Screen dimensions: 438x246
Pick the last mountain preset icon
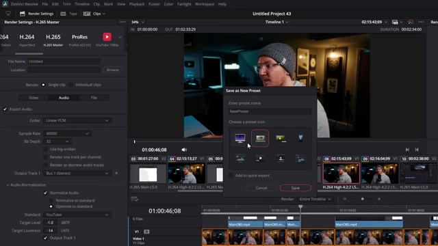[x=300, y=159]
